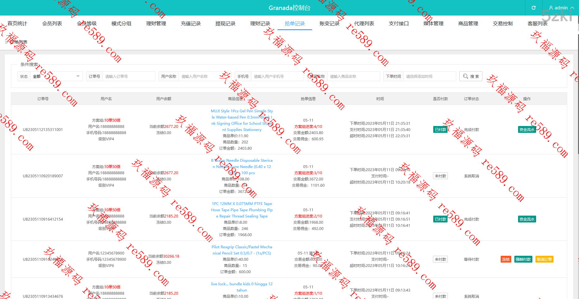The image size is (579, 299).
Task: Open the Pilot Rexgrip Pencil product link
Action: [x=242, y=250]
